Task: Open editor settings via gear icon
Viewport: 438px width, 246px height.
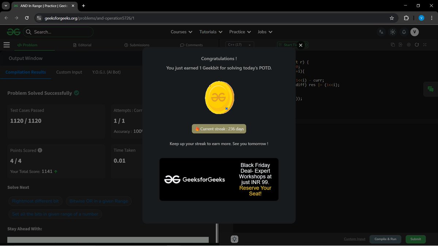Action: click(x=409, y=44)
